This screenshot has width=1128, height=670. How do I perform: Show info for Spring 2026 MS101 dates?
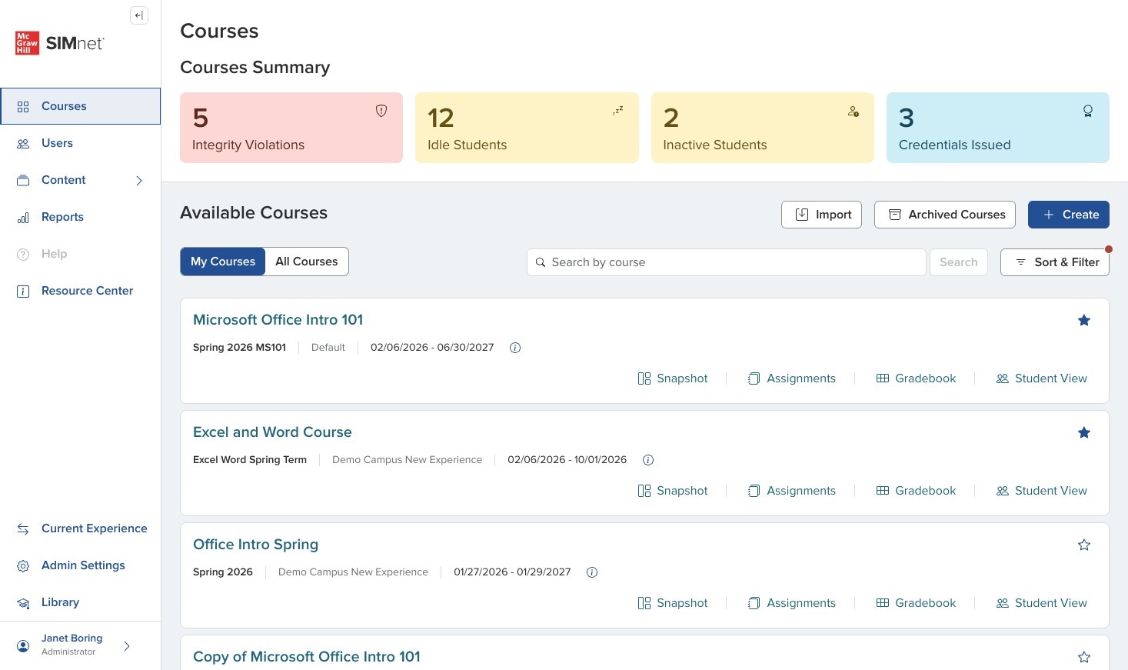(515, 348)
